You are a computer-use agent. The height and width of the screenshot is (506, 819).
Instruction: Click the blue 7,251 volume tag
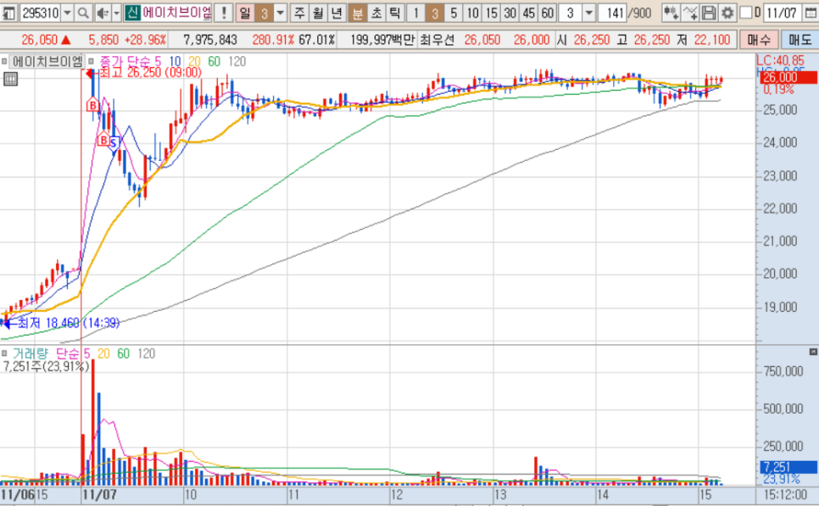(x=788, y=467)
